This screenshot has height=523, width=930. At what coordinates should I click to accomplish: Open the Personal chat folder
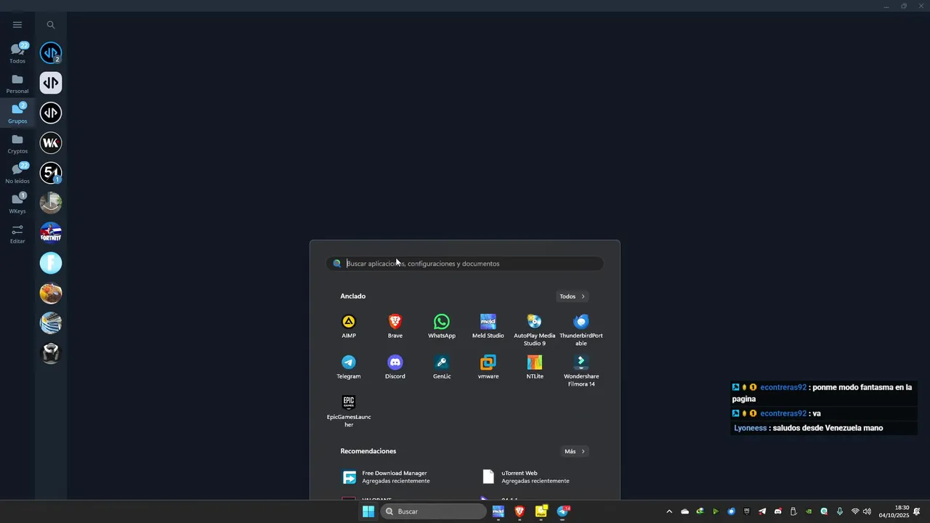(17, 84)
